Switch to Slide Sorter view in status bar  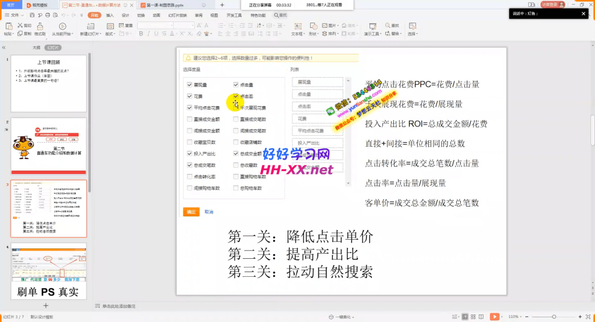[473, 317]
